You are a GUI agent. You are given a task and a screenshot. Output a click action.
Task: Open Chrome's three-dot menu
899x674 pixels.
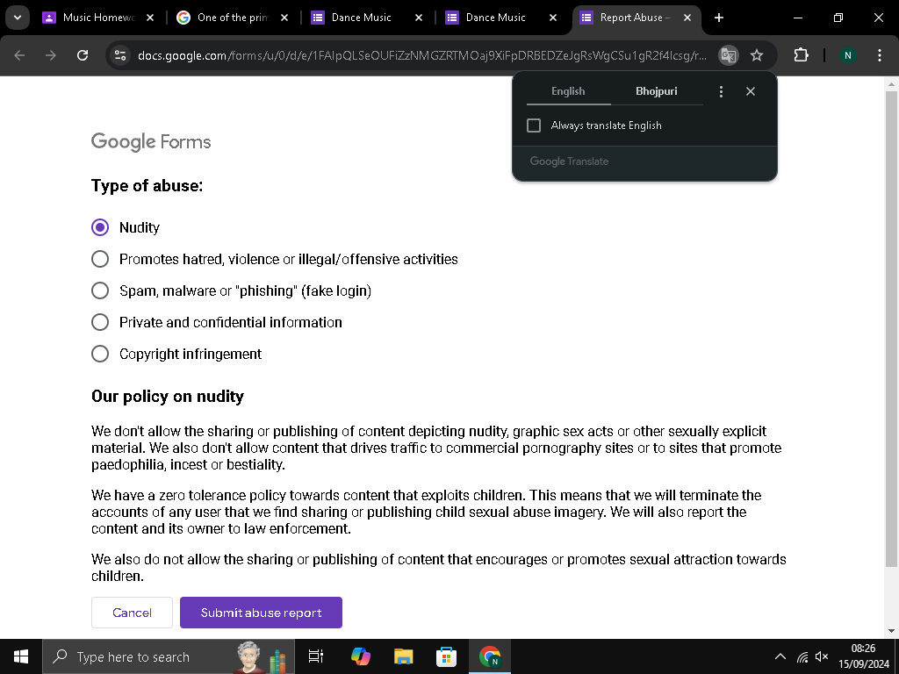[879, 55]
